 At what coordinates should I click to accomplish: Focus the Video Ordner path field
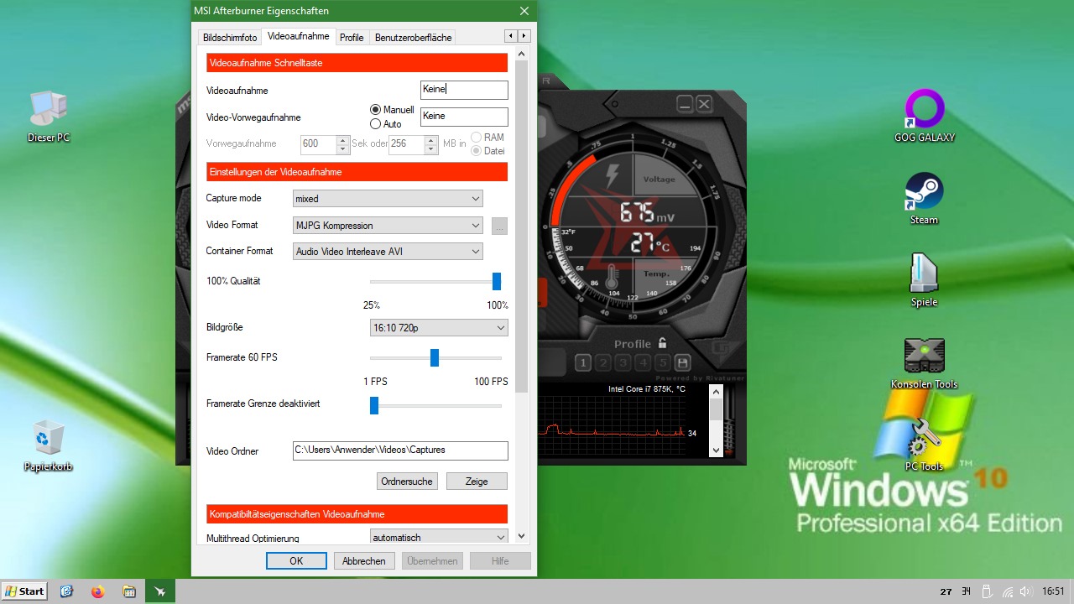click(400, 450)
